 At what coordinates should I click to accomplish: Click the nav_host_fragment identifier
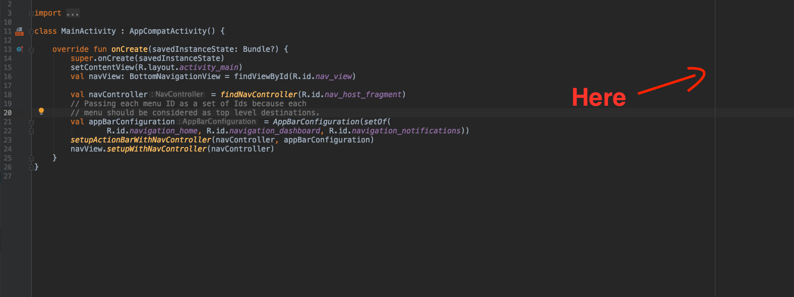point(363,95)
